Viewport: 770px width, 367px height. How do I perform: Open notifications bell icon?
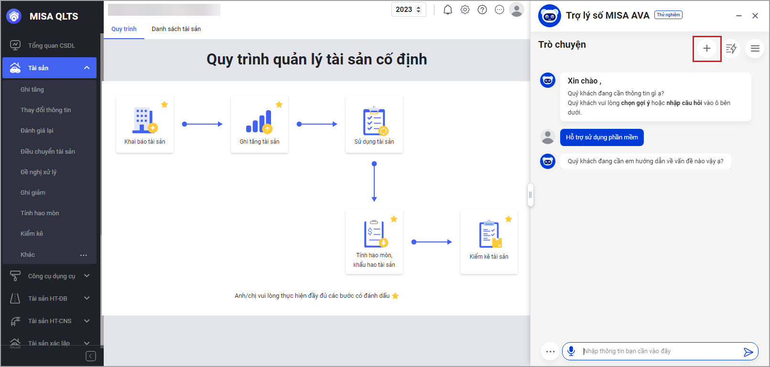(448, 10)
